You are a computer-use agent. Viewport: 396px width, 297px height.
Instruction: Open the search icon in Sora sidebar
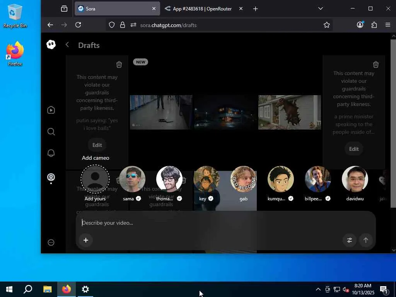51,131
